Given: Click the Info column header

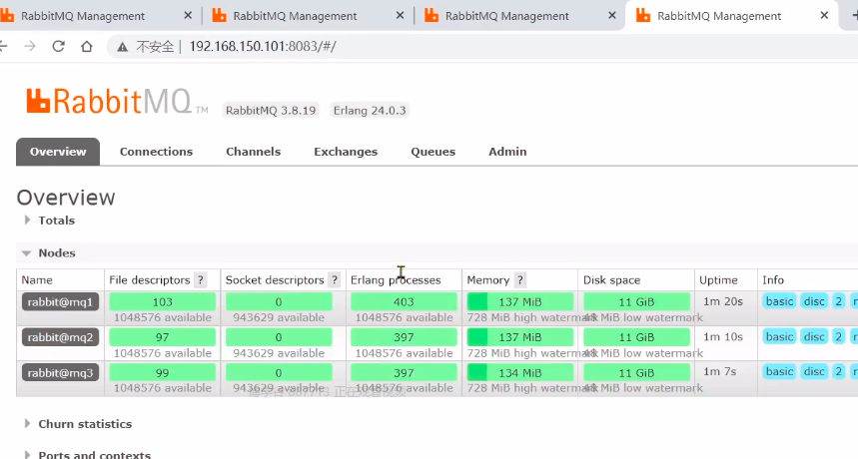Looking at the screenshot, I should [773, 280].
